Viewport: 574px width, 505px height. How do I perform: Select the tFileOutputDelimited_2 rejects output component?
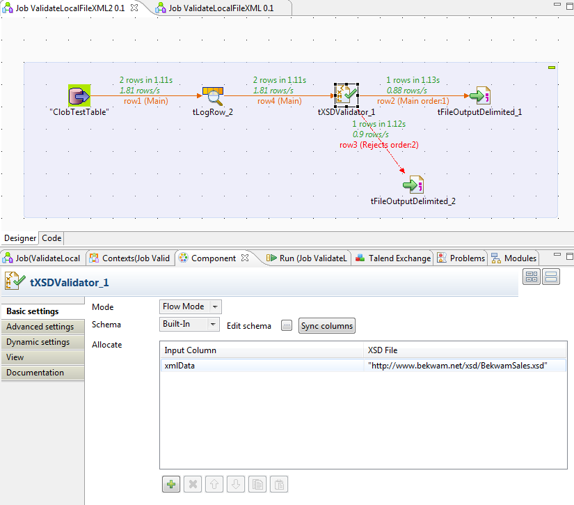(413, 184)
